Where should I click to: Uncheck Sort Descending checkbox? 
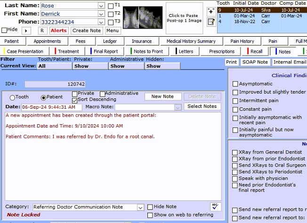pyautogui.click(x=75, y=100)
